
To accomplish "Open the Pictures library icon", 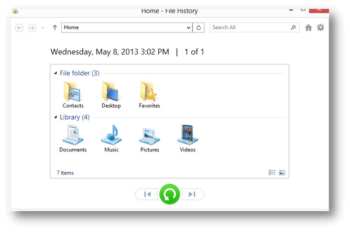I will point(149,136).
